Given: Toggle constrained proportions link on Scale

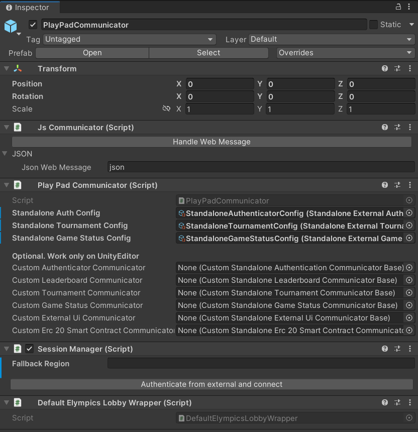Looking at the screenshot, I should [x=166, y=109].
